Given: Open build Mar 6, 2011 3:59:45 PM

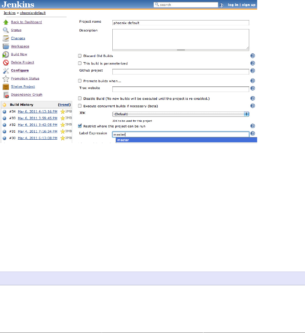Looking at the screenshot, I should (x=38, y=118).
